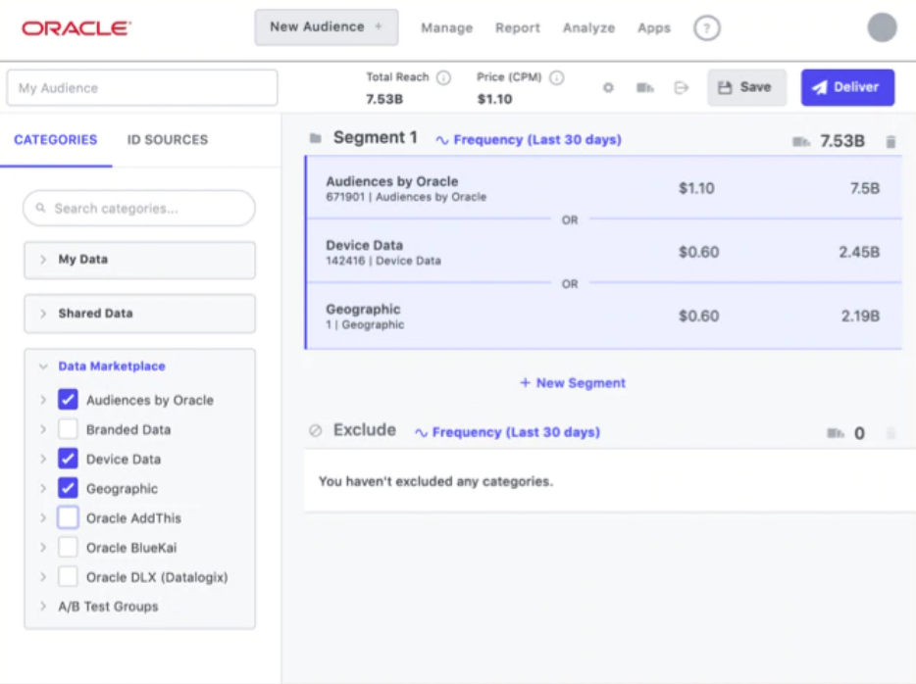Click the Segment 1 folder icon
This screenshot has width=916, height=684.
(x=316, y=138)
